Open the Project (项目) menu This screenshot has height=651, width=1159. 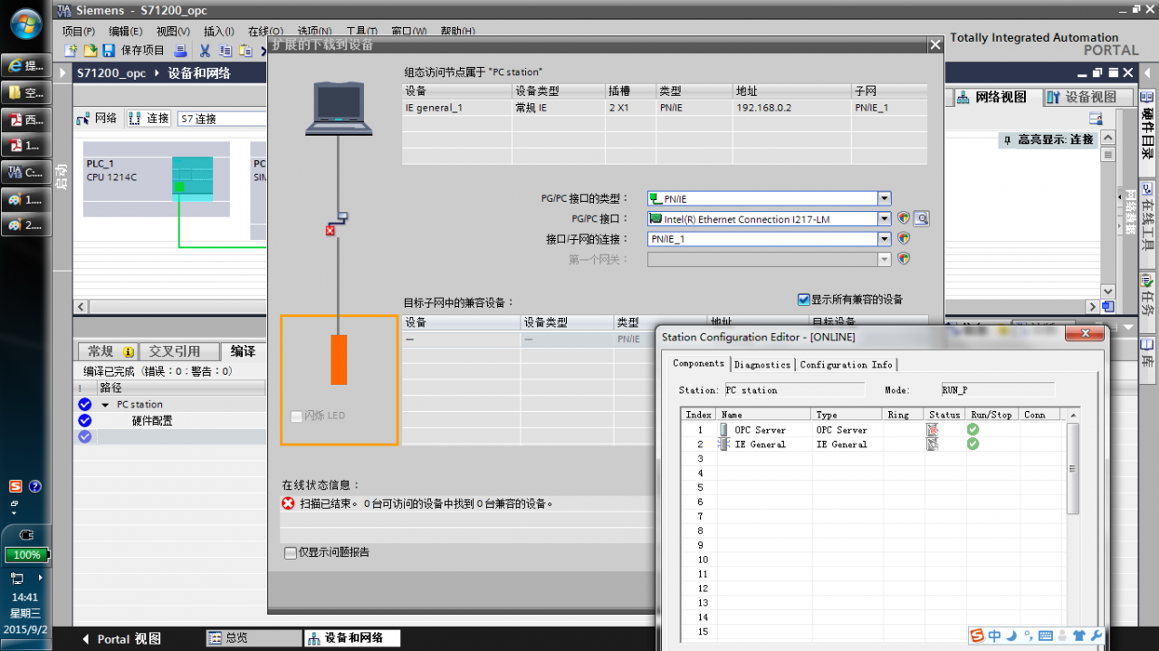pyautogui.click(x=79, y=32)
